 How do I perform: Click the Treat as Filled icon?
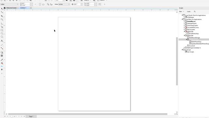coord(100,4)
